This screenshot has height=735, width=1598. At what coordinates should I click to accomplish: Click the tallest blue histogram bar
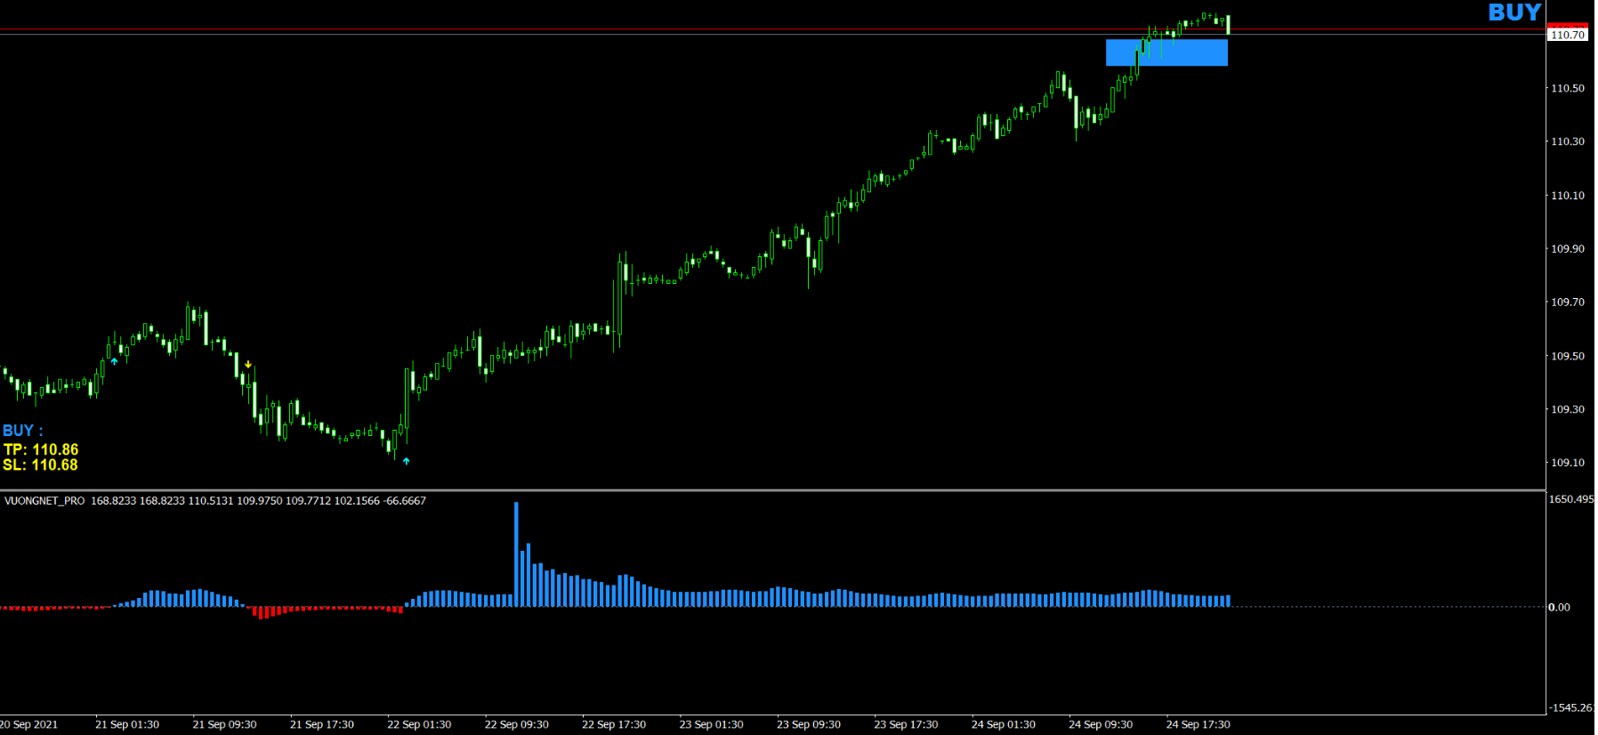coord(516,553)
